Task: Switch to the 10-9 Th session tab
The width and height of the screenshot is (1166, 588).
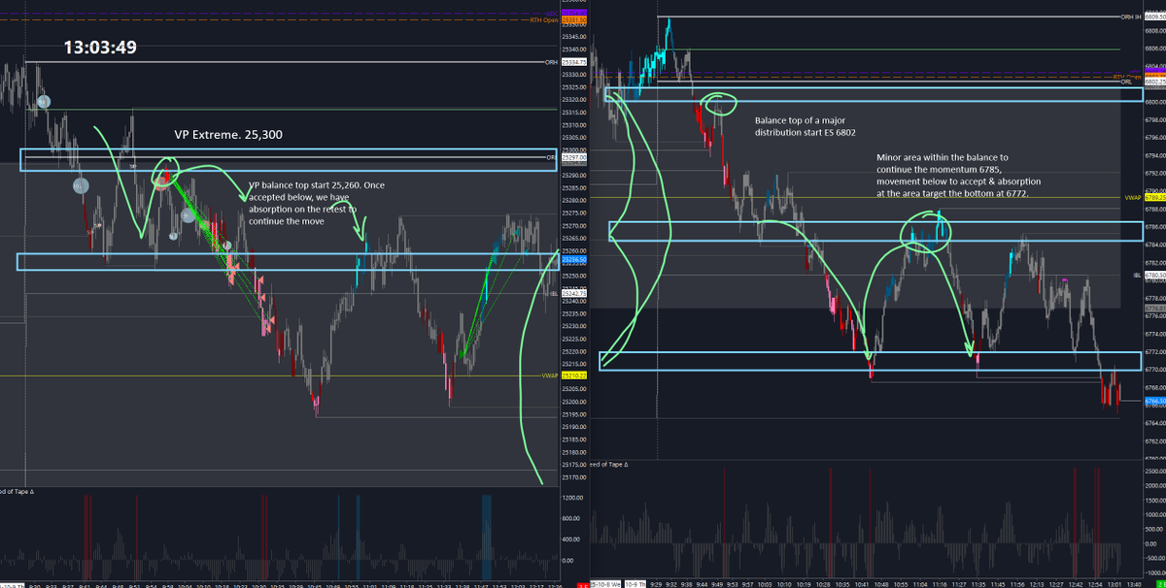Action: 634,583
